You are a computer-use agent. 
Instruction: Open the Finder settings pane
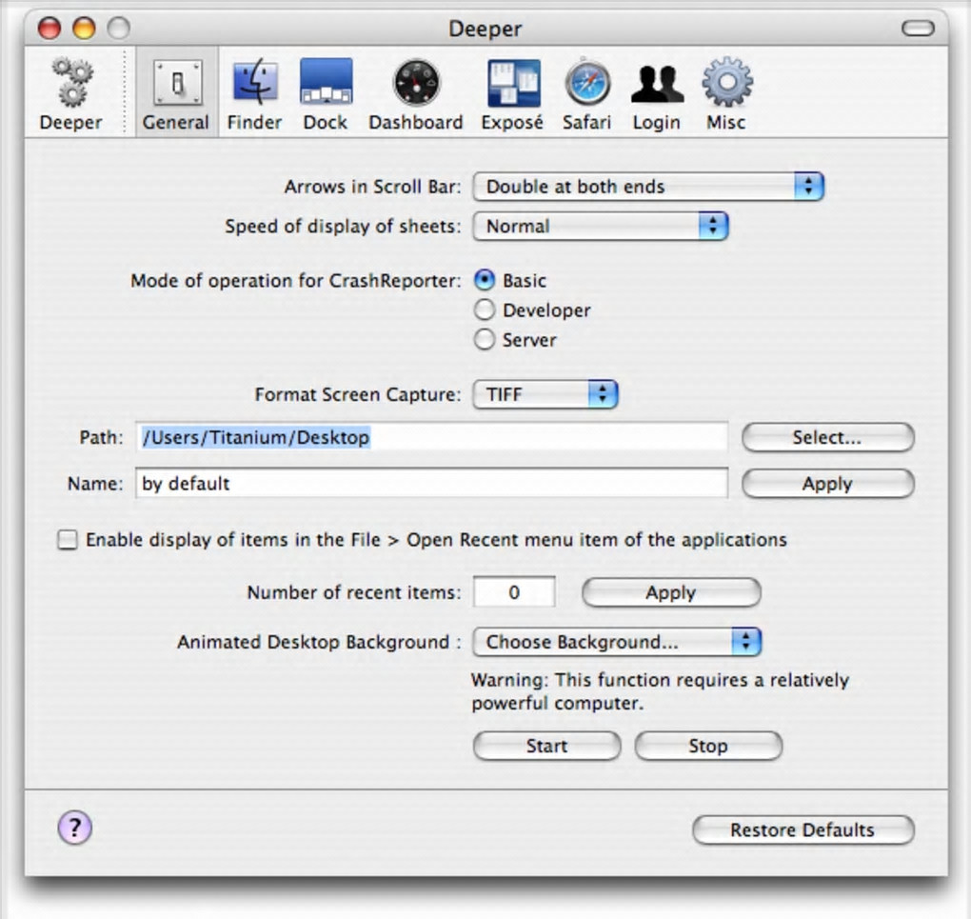tap(254, 93)
